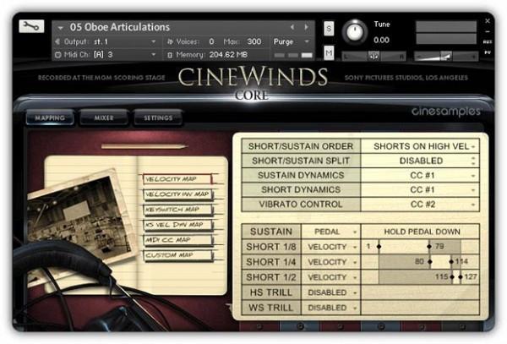Click the '05 Oboe Articulations' instrument name
507x344 pixels.
[120, 27]
